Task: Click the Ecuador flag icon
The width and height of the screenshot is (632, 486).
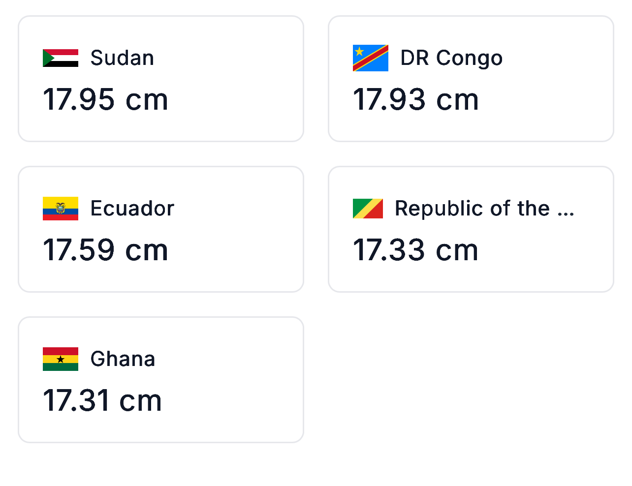Action: [60, 209]
